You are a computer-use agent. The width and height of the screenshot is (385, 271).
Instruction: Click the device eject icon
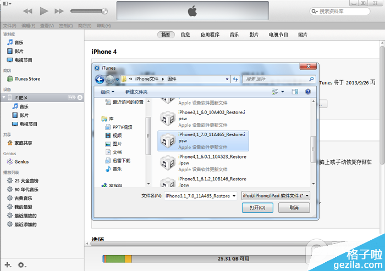(80, 98)
